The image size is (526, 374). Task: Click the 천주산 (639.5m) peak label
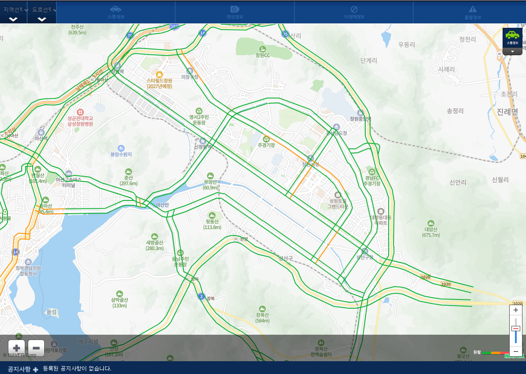pyautogui.click(x=77, y=30)
